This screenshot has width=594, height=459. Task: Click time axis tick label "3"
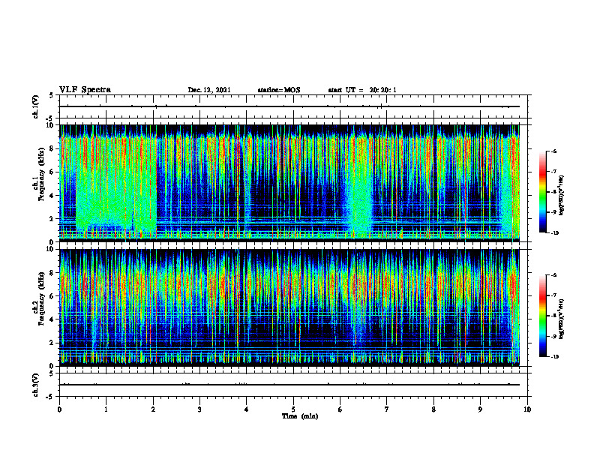[x=199, y=409]
